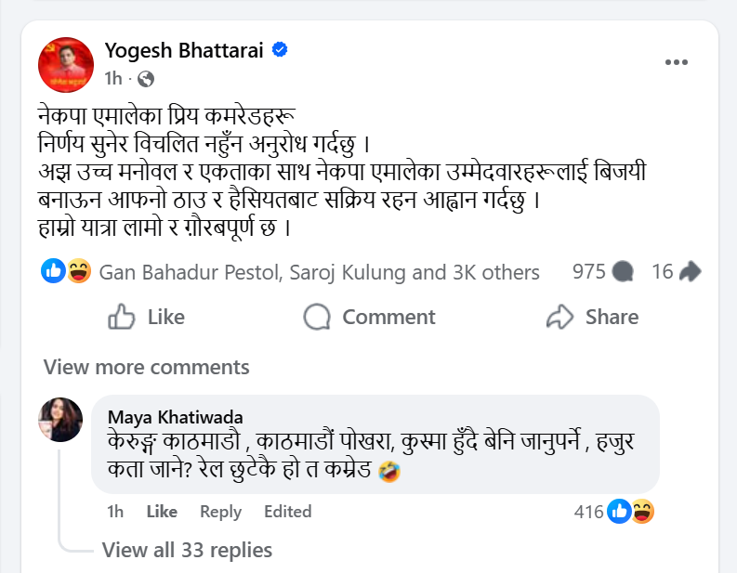
Task: Expand View all 33 replies
Action: pos(187,550)
